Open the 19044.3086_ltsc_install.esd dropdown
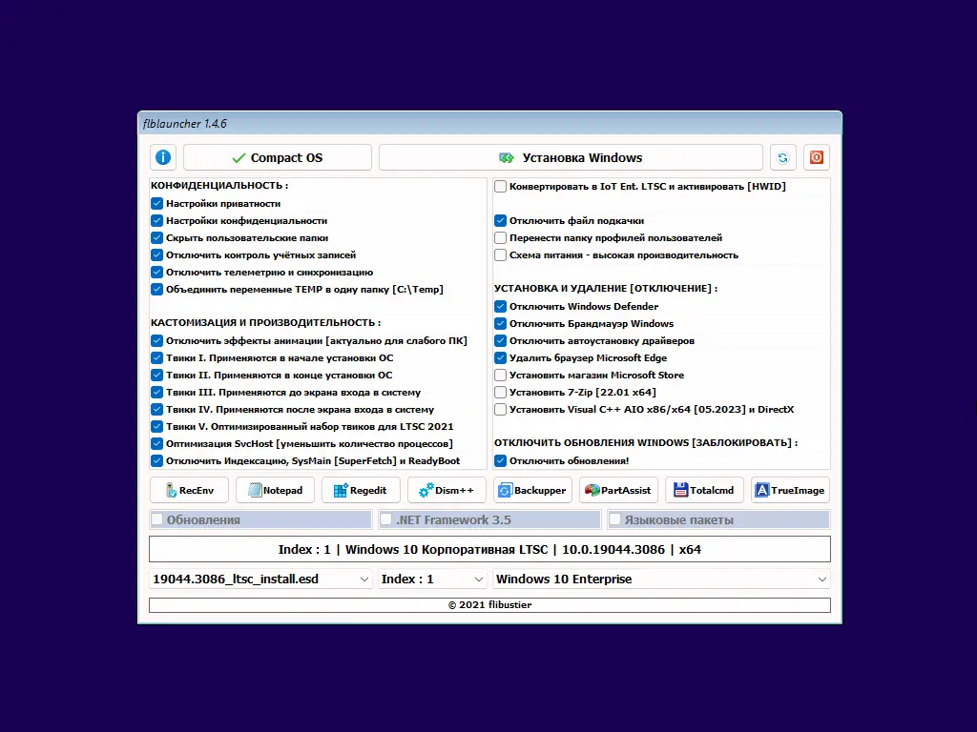 [x=260, y=578]
